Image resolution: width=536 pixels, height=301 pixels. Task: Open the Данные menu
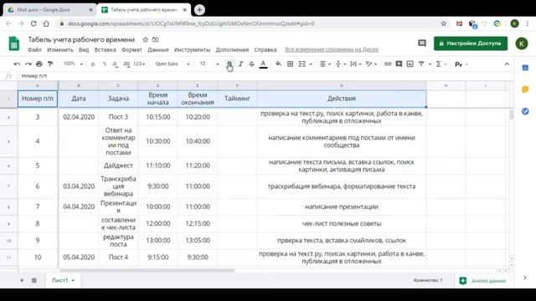pyautogui.click(x=158, y=50)
